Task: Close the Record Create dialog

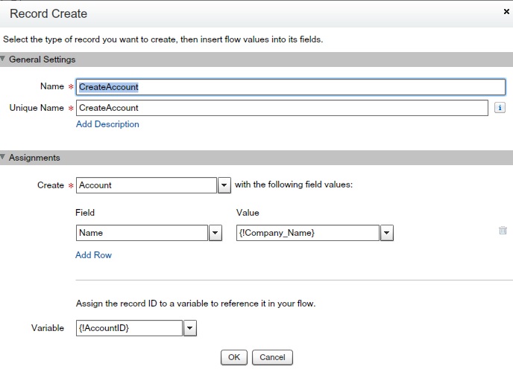Action: click(x=507, y=12)
